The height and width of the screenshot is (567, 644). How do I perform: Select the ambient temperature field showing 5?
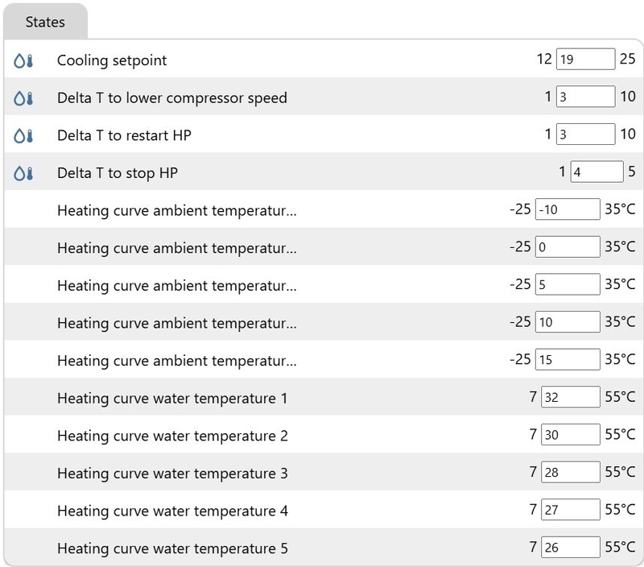pyautogui.click(x=568, y=284)
